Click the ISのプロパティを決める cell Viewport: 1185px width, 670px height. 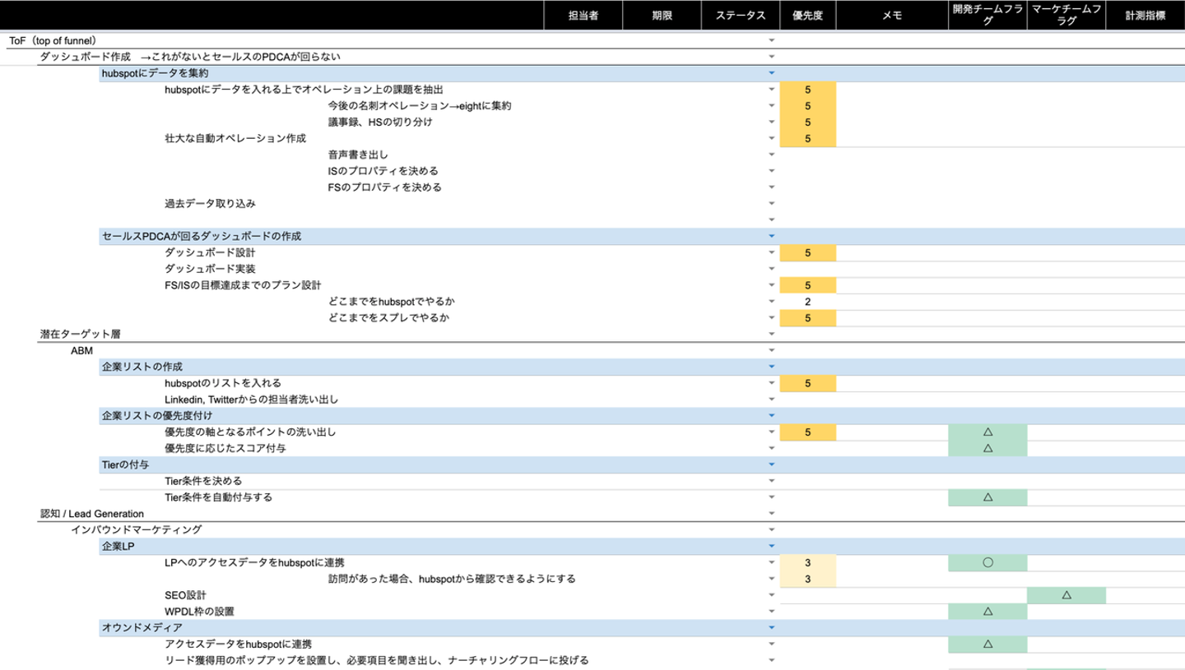[383, 171]
